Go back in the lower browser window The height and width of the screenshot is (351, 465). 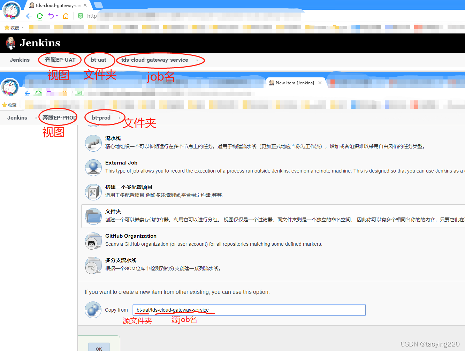(28, 93)
